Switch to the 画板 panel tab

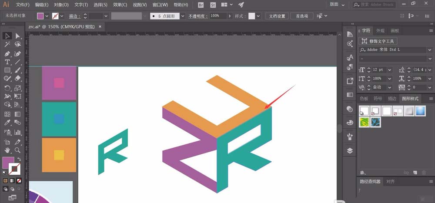click(395, 31)
